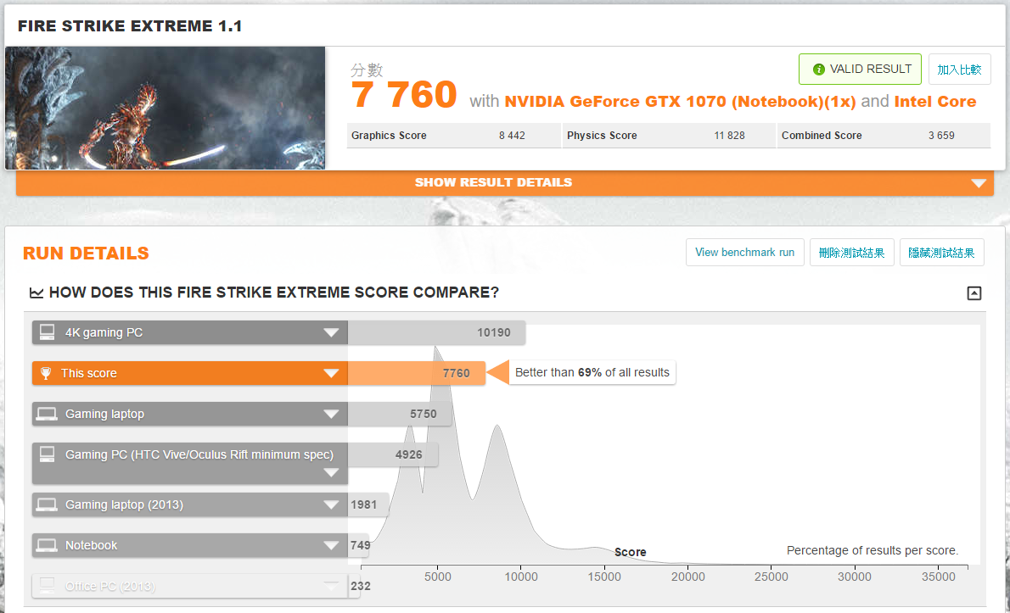Collapse the score comparison section
Screen dimensions: 1010x613
(974, 293)
